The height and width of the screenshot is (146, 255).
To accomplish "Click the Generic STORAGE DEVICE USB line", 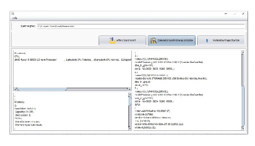I will [171, 79].
